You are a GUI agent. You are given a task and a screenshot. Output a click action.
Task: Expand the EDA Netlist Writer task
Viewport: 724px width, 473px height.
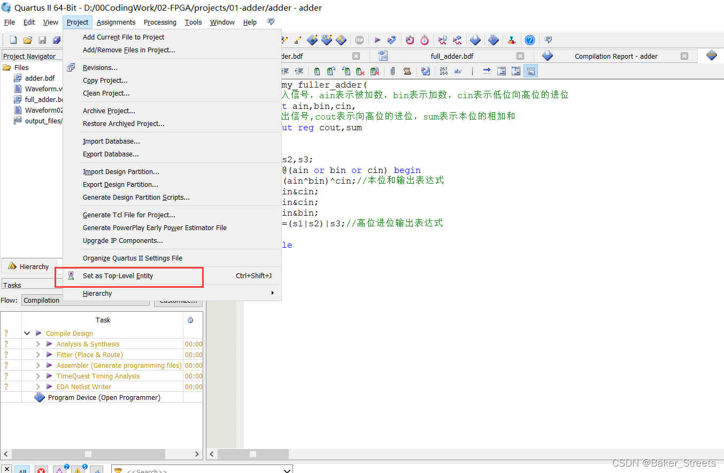tap(38, 387)
